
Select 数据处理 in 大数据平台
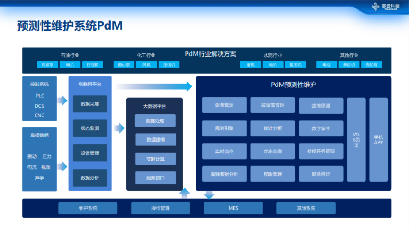pos(155,120)
